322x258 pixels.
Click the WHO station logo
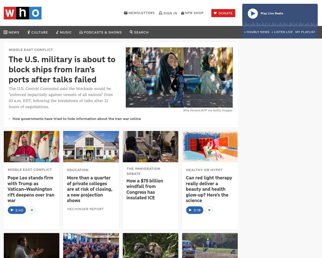point(23,13)
